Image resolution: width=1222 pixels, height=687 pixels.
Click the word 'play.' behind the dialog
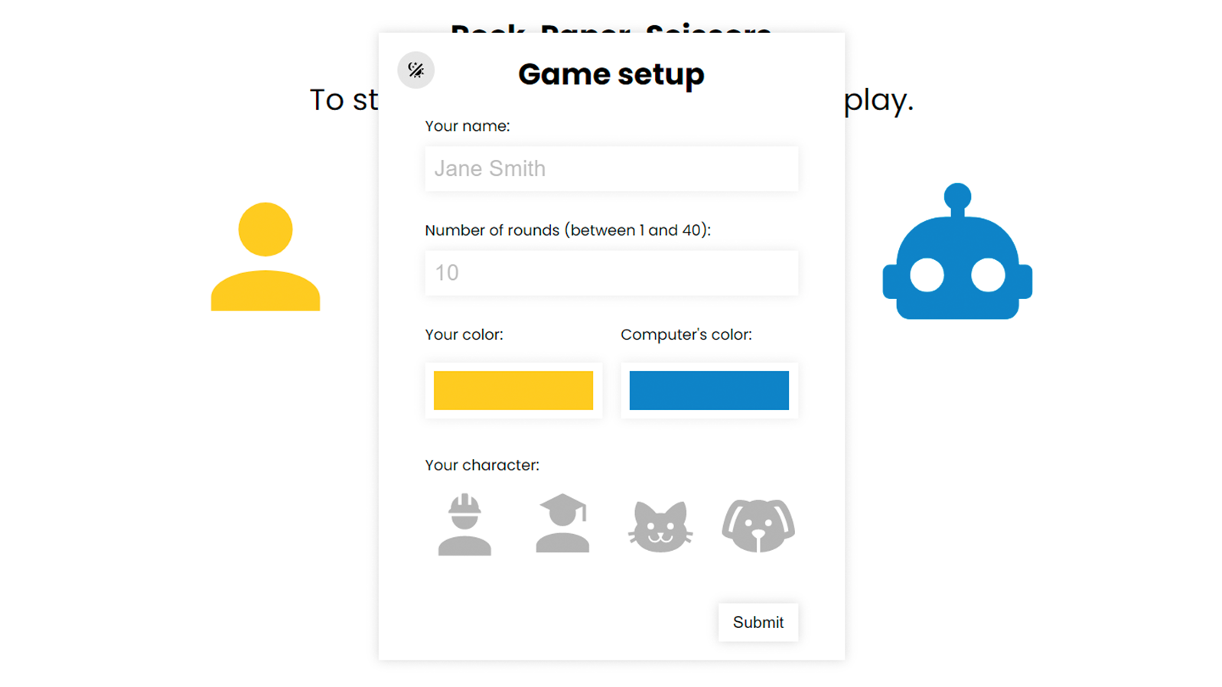click(879, 100)
